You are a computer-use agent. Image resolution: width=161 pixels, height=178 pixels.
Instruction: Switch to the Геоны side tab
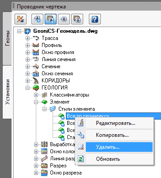7,39
